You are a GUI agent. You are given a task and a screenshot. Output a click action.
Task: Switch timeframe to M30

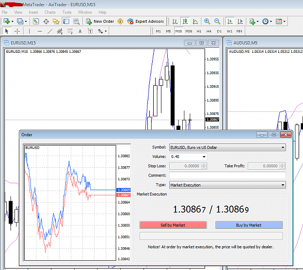pos(189,31)
